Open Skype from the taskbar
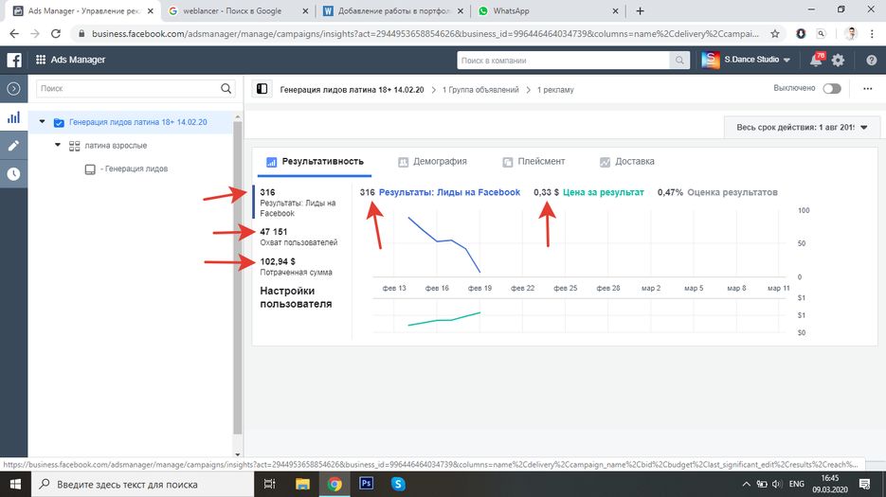This screenshot has height=497, width=886. tap(398, 484)
